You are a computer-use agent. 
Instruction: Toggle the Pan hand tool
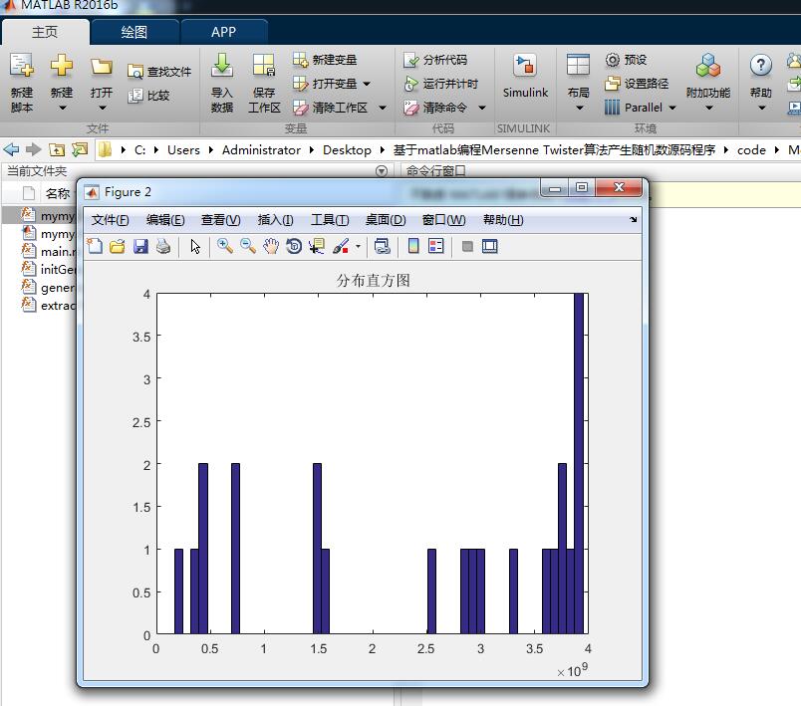click(271, 247)
